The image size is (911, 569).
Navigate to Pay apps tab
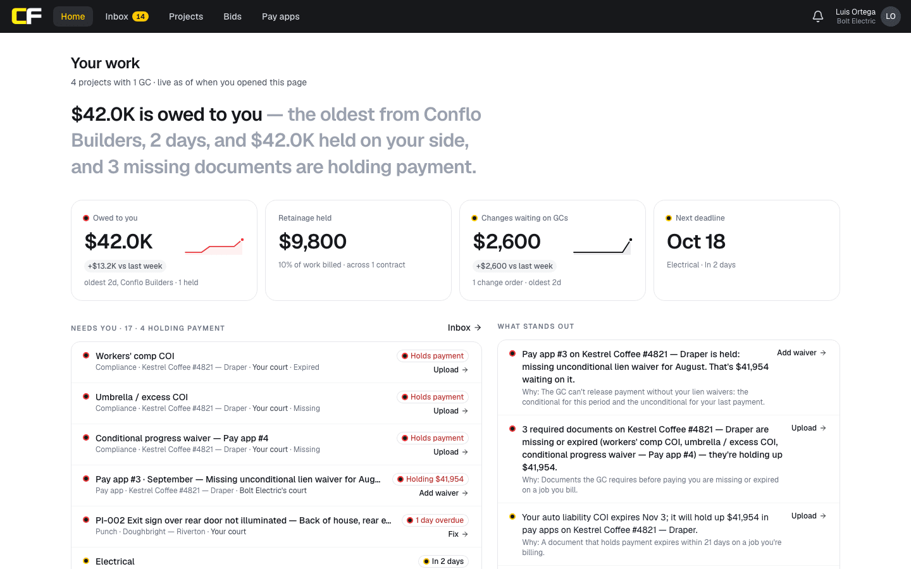click(281, 16)
